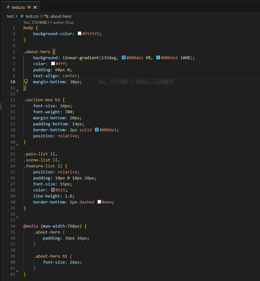260x281 pixels.
Task: Open the test folder breadcrumb
Action: [10, 16]
